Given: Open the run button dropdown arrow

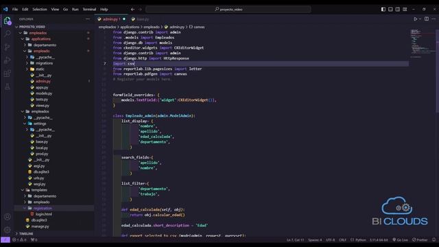Looking at the screenshot, I should (x=420, y=19).
